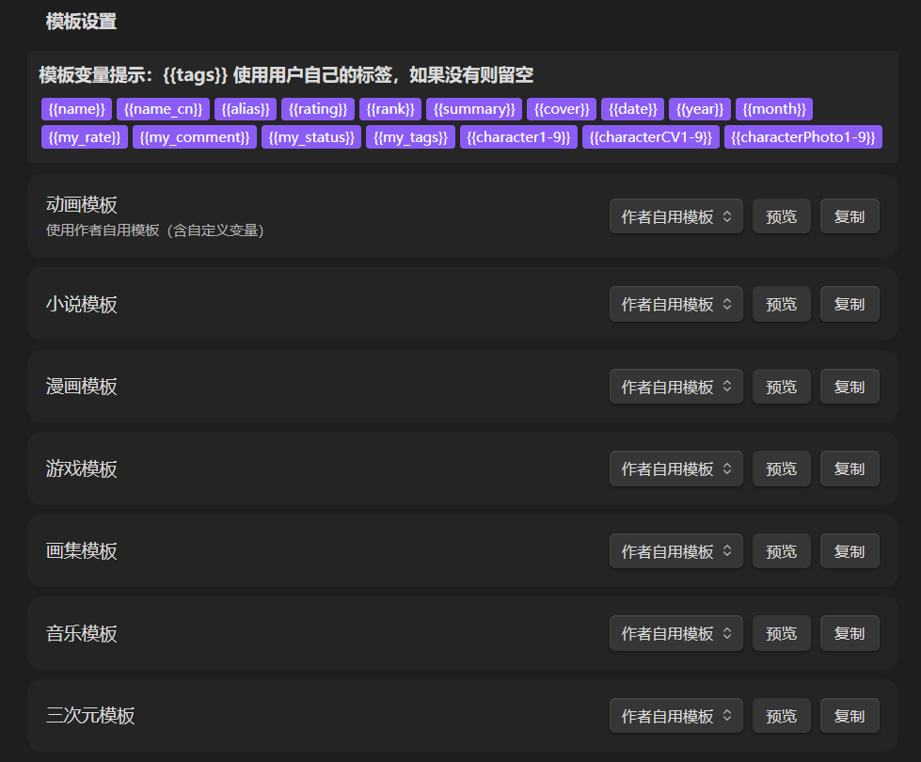The width and height of the screenshot is (921, 762).
Task: Preview the 小说模板 template
Action: [781, 305]
